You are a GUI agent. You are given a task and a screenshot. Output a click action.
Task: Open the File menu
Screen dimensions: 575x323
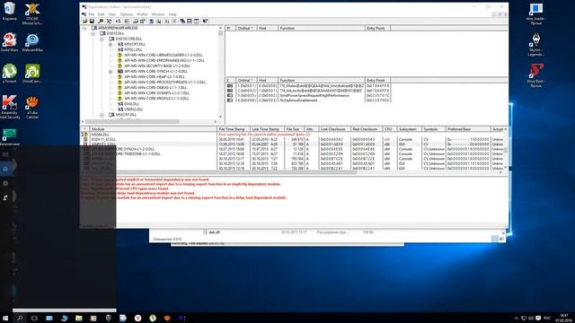(x=92, y=14)
